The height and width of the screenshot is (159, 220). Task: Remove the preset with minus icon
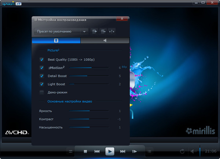coord(103,31)
